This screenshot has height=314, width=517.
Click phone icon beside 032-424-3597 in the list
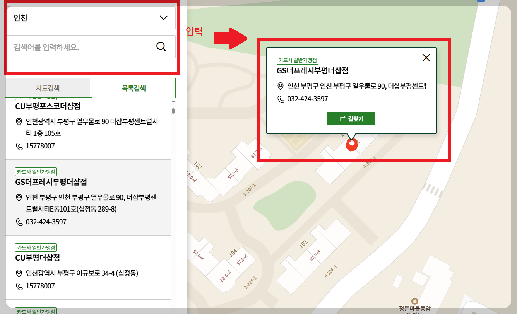[x=19, y=222]
